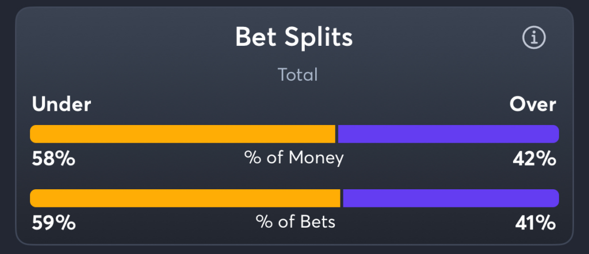Image resolution: width=589 pixels, height=254 pixels.
Task: Select the 41% bets value
Action: pos(536,224)
